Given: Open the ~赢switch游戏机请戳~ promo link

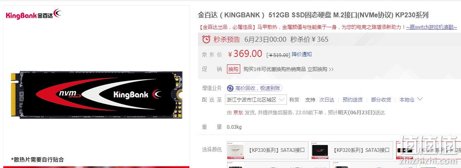Looking at the screenshot, I should [x=432, y=27].
